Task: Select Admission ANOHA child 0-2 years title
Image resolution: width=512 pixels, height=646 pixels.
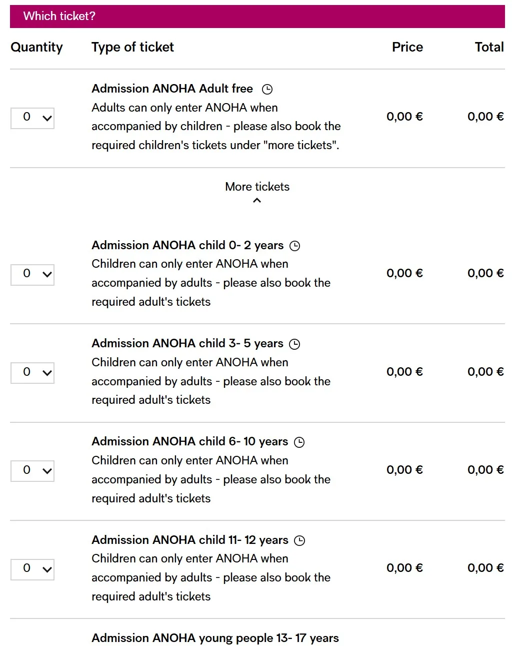Action: point(187,245)
